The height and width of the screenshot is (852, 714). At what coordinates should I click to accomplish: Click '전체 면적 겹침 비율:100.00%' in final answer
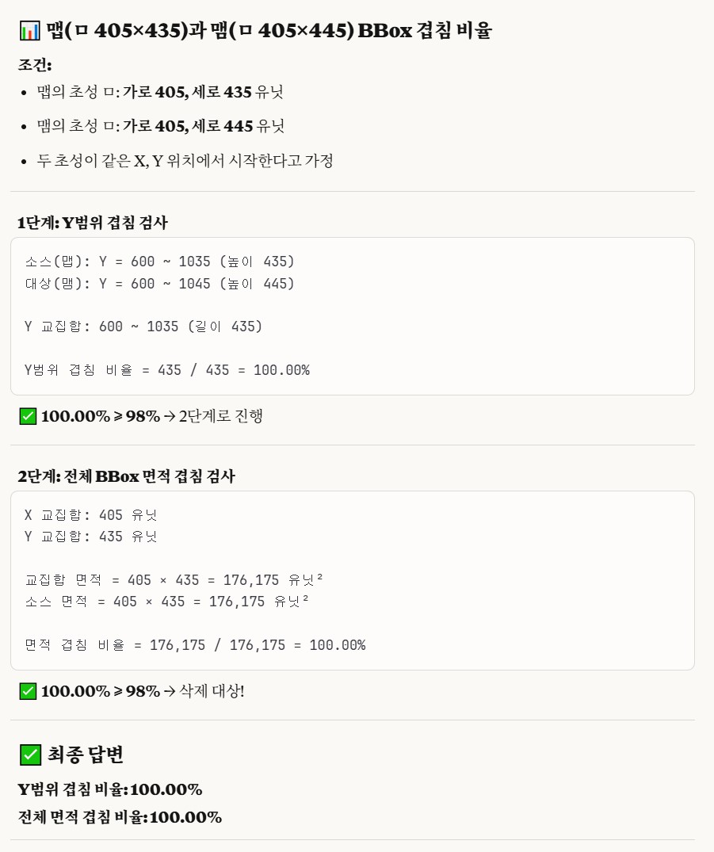pos(120,817)
